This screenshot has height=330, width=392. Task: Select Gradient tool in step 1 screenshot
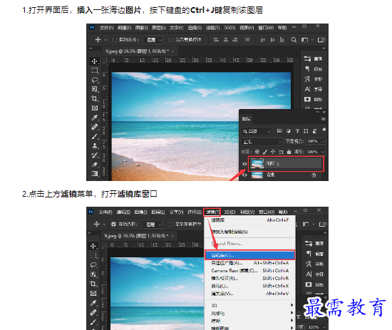coord(95,173)
